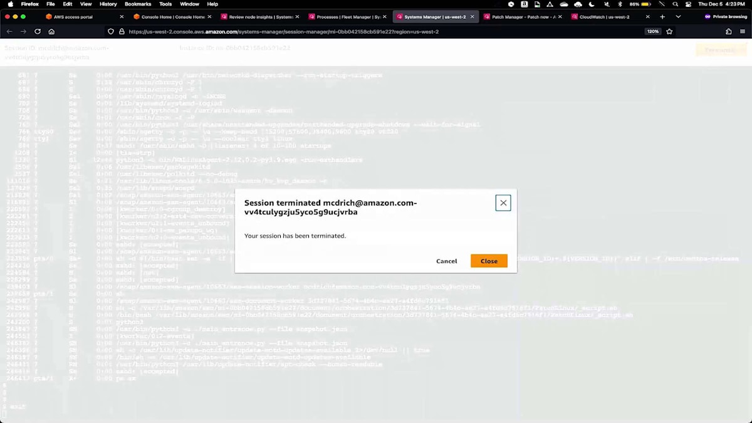The image size is (752, 423).
Task: Open the Window menu
Action: [x=189, y=4]
